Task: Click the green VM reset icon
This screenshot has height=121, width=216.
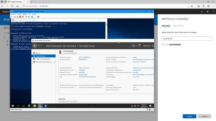Action: (x=29, y=17)
